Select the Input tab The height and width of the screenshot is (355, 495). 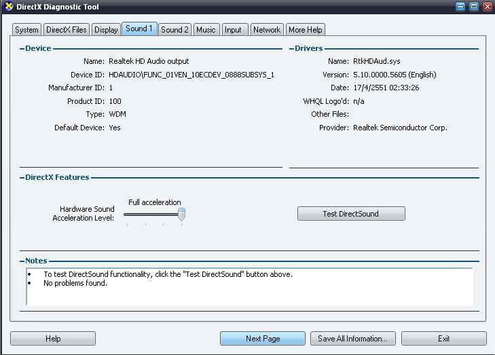click(x=234, y=30)
